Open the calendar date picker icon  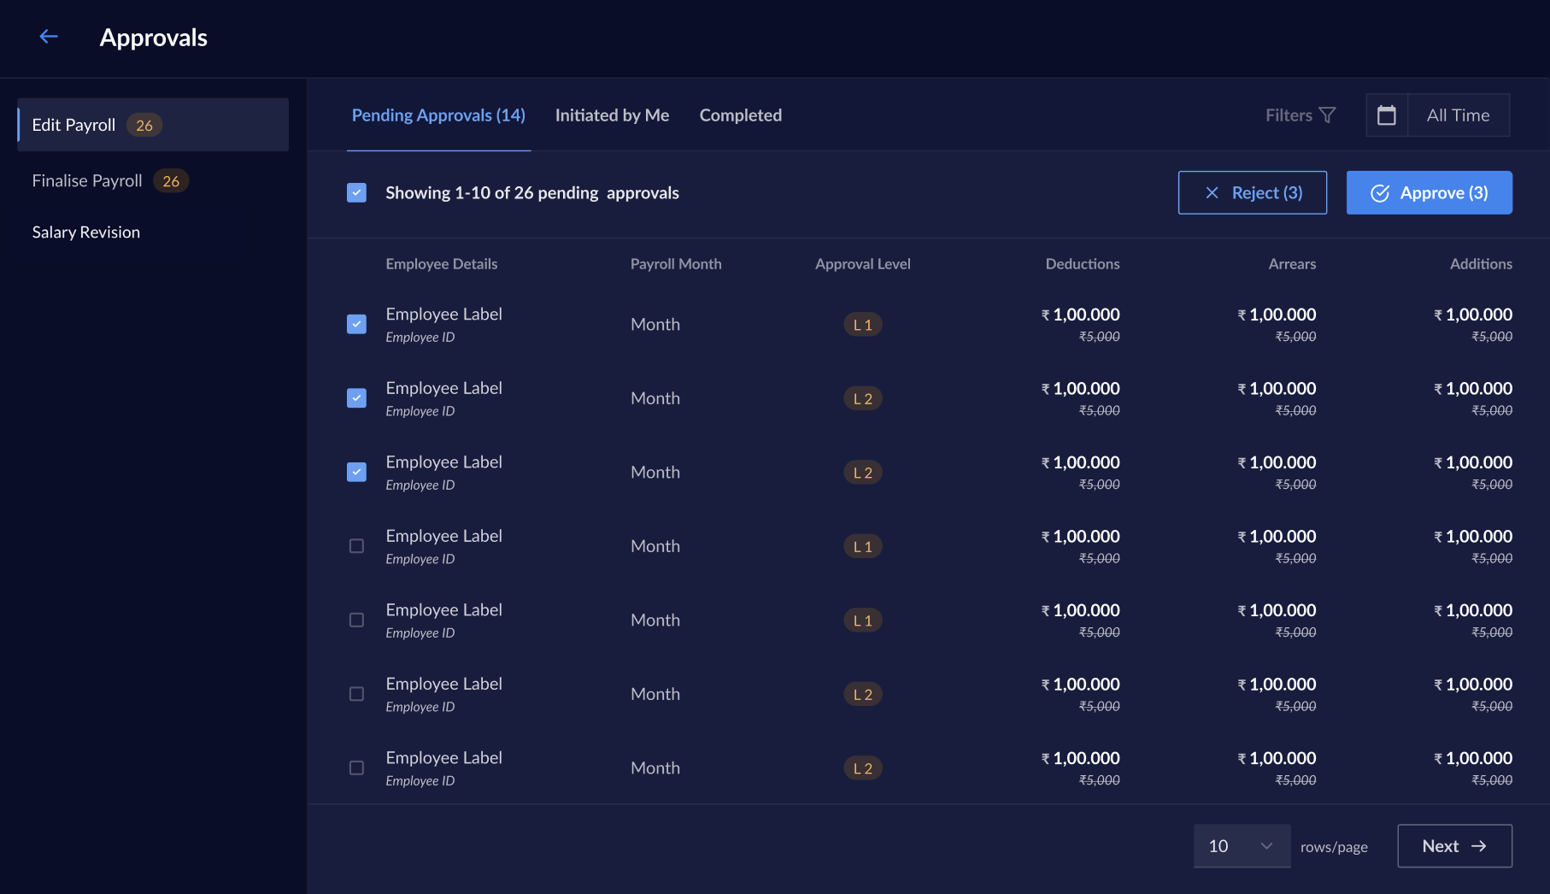click(x=1386, y=115)
